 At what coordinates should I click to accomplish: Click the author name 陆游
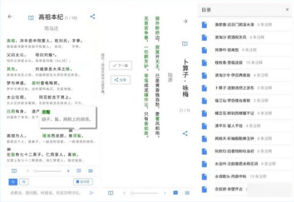[x=170, y=78]
